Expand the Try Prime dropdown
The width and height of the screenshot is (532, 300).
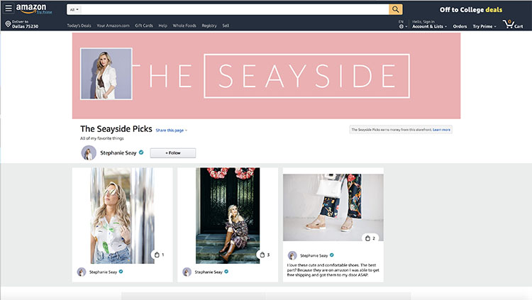[484, 26]
